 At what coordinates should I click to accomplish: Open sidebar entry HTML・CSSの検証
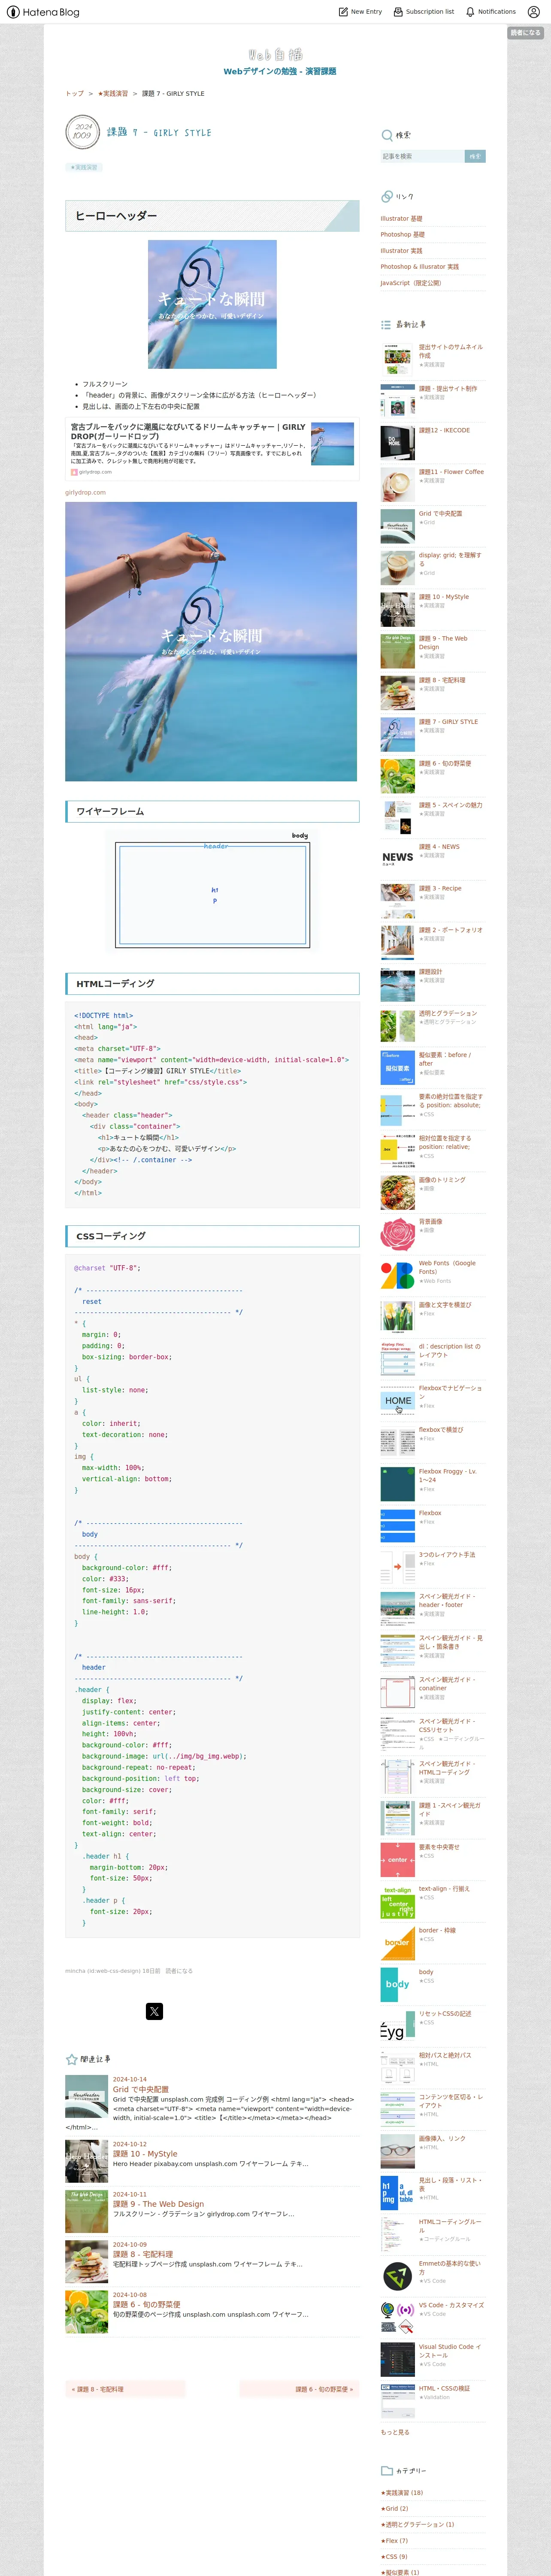coord(444,2388)
